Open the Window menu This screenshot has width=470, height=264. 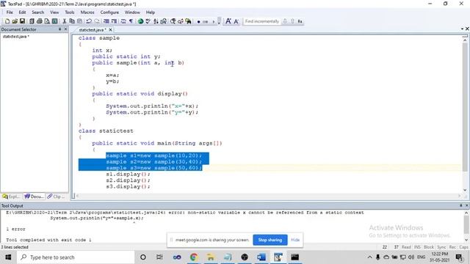pos(132,12)
